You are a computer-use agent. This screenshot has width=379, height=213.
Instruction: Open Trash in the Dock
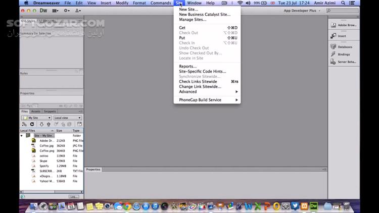346,206
